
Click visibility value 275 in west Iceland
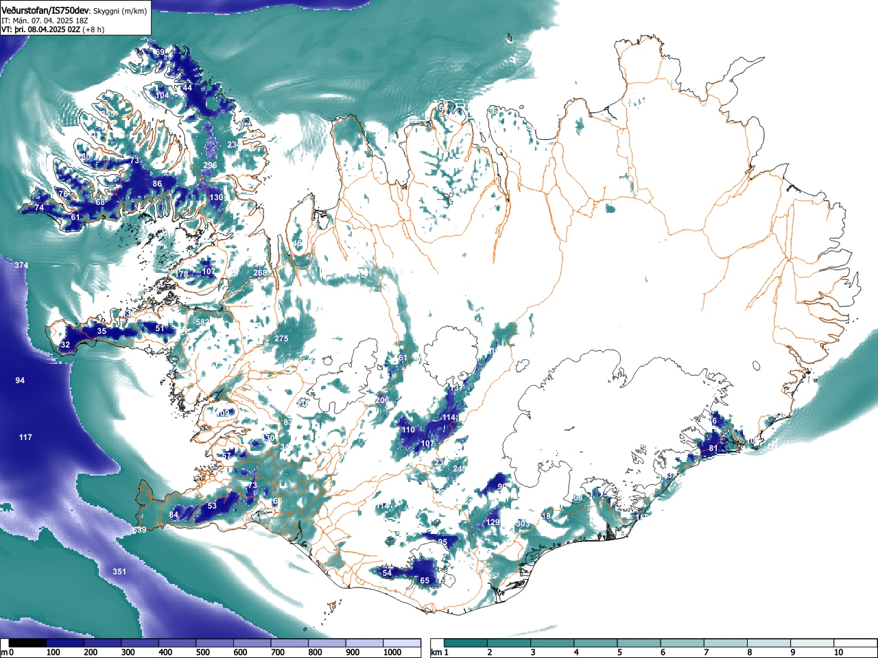point(281,339)
